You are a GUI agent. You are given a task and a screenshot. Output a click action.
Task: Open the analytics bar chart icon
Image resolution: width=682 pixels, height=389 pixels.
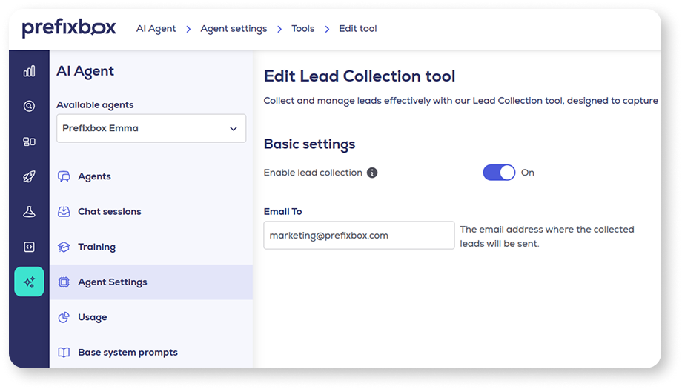click(x=29, y=71)
